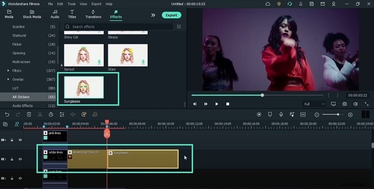Image resolution: width=374 pixels, height=189 pixels.
Task: Toggle visibility eye on track 2
Action: tap(20, 179)
